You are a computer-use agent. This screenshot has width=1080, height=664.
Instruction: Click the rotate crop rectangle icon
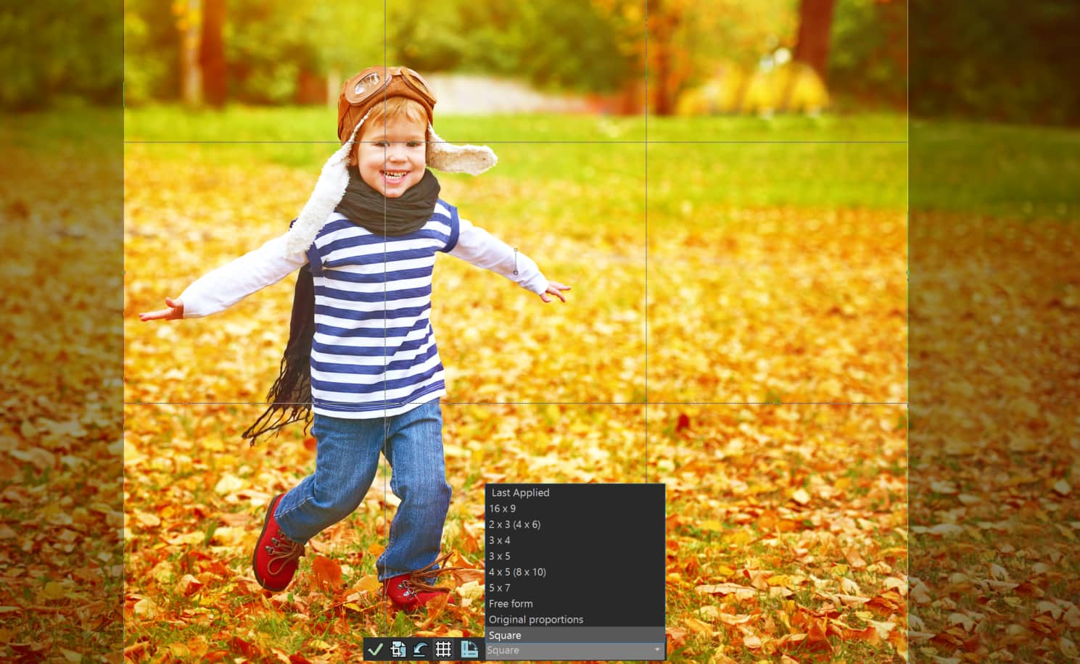469,650
